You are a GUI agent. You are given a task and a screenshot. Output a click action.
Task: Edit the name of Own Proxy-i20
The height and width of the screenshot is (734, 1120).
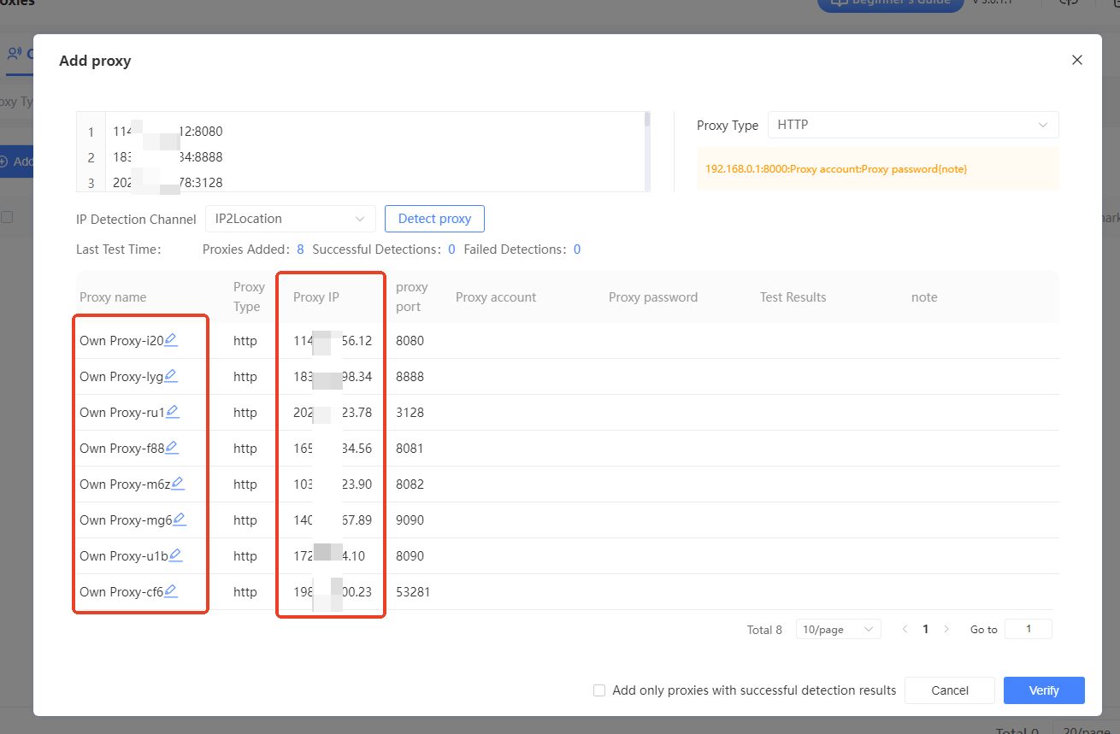click(x=171, y=340)
